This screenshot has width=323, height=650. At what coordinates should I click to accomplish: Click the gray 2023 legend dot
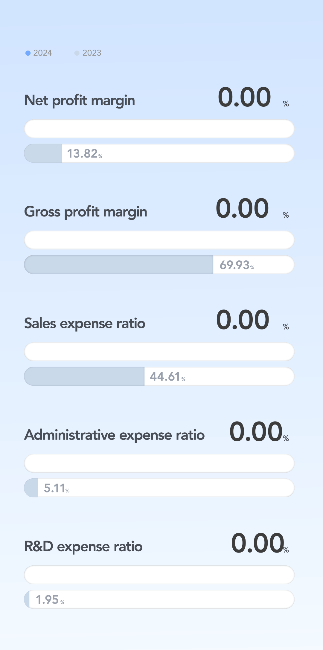tap(77, 53)
